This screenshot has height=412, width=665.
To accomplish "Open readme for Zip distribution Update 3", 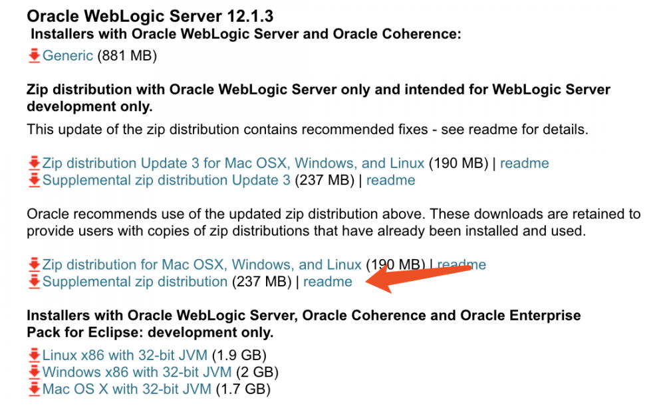I will pos(525,163).
